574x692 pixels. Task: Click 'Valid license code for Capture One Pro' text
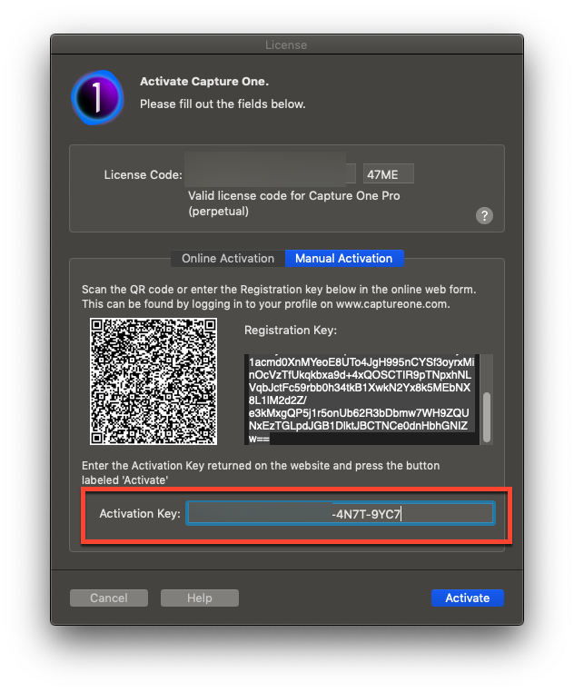pyautogui.click(x=294, y=195)
